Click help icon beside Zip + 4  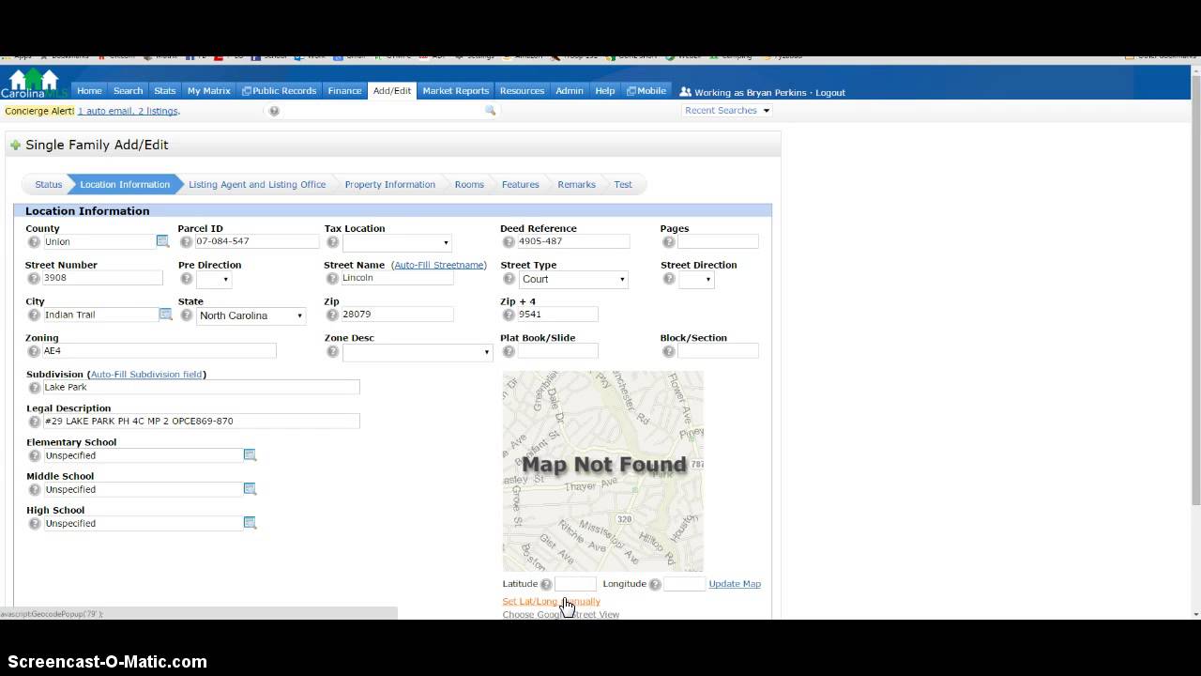[509, 315]
